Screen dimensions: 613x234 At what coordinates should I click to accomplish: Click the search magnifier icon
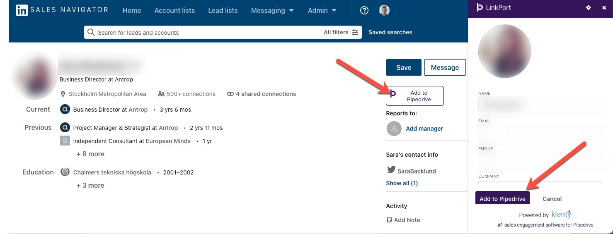[x=91, y=32]
